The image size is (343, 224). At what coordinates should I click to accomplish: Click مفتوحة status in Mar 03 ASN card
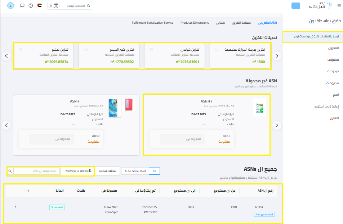point(224,141)
